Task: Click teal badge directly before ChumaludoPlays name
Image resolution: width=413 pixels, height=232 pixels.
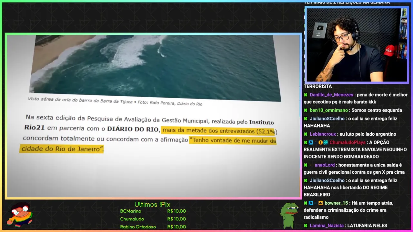Action: click(x=326, y=142)
